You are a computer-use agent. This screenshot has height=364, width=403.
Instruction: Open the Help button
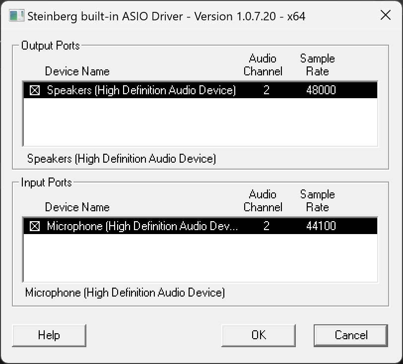tap(49, 335)
